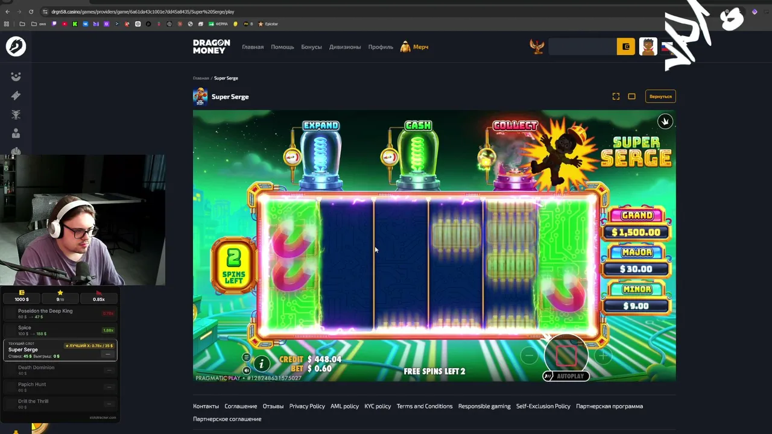
Task: Open the Бонусы menu item
Action: [311, 47]
